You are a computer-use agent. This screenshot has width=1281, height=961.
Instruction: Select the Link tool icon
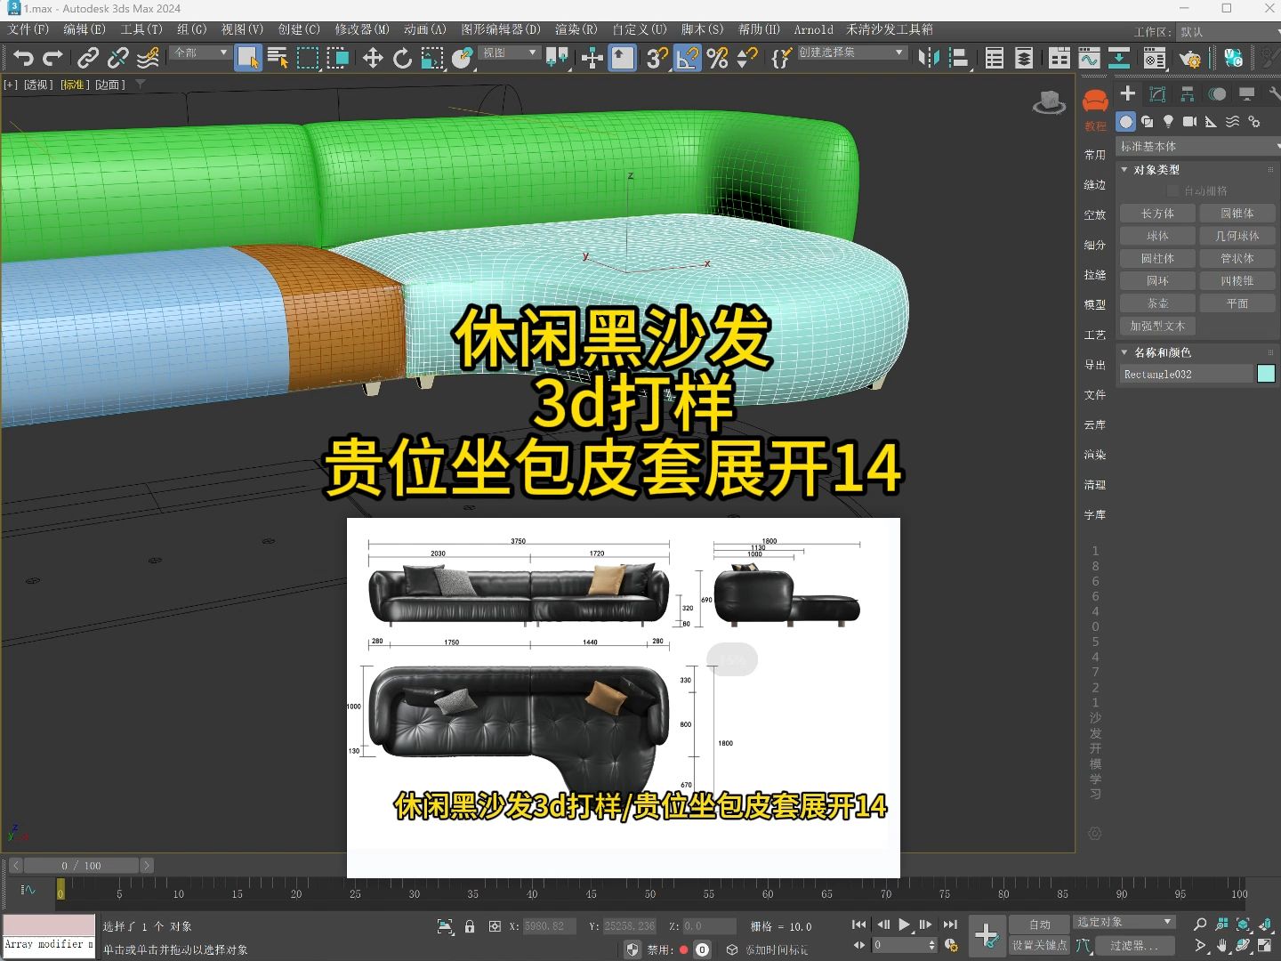point(87,59)
